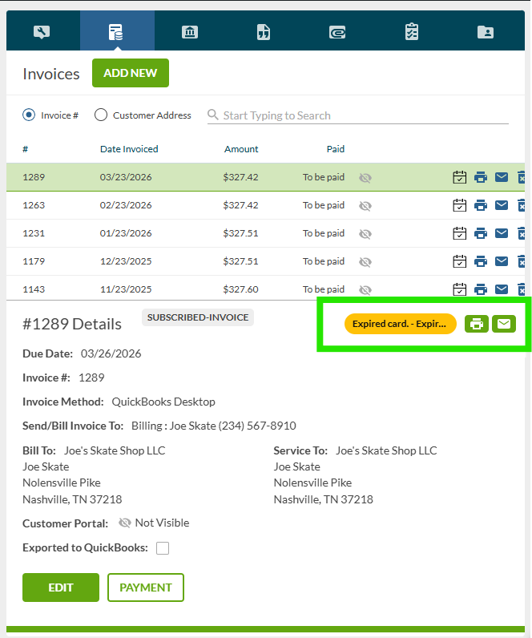Select the Customer Address radio button

(101, 115)
